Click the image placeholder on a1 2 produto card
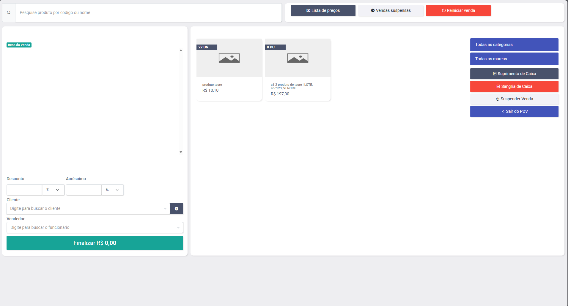Image resolution: width=568 pixels, height=306 pixels. (298, 58)
